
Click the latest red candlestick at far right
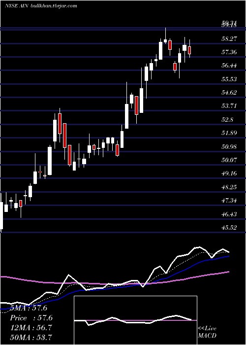pos(189,50)
